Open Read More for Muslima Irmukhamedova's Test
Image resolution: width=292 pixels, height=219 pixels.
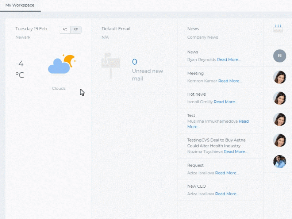[x=218, y=124]
